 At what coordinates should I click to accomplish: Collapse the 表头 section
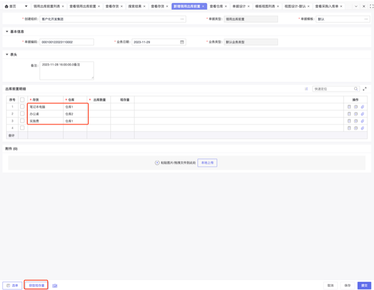(7, 54)
